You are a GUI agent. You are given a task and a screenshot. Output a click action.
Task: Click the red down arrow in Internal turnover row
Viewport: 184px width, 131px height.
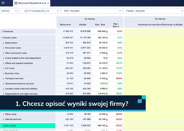coord(107,119)
